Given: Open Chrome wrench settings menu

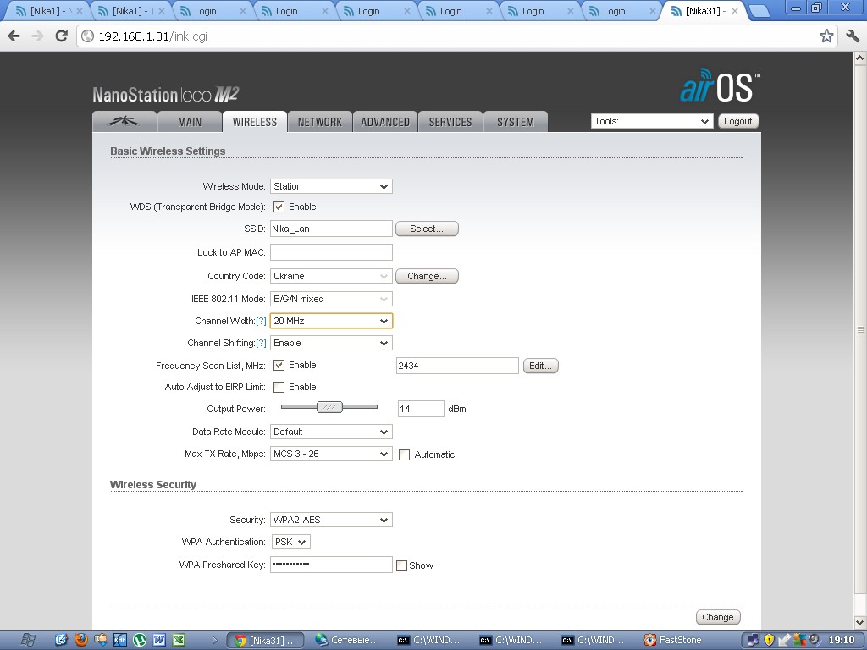Looking at the screenshot, I should (853, 36).
